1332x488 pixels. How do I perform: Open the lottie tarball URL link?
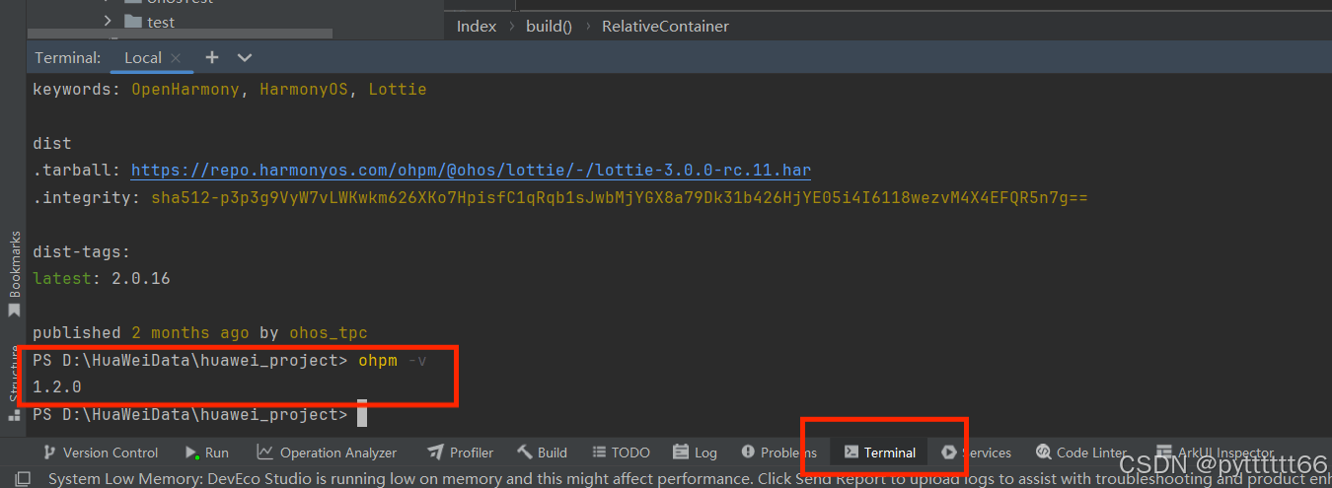[471, 171]
